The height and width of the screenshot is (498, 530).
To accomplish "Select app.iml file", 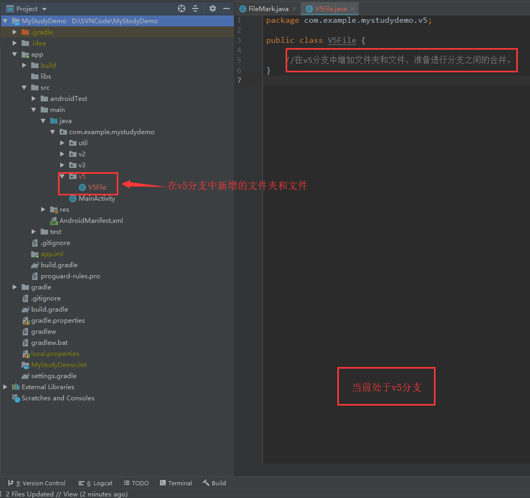I will point(52,254).
